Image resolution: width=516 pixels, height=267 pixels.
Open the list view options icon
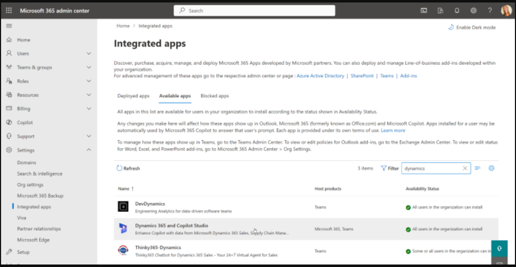(478, 168)
